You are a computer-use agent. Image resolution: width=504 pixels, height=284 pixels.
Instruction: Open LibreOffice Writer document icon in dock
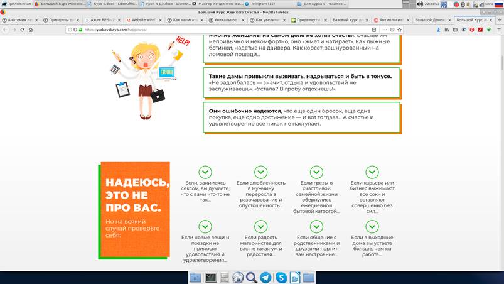coord(294,277)
